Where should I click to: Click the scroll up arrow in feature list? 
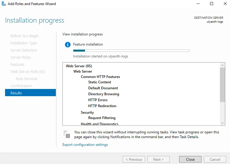pos(223,65)
